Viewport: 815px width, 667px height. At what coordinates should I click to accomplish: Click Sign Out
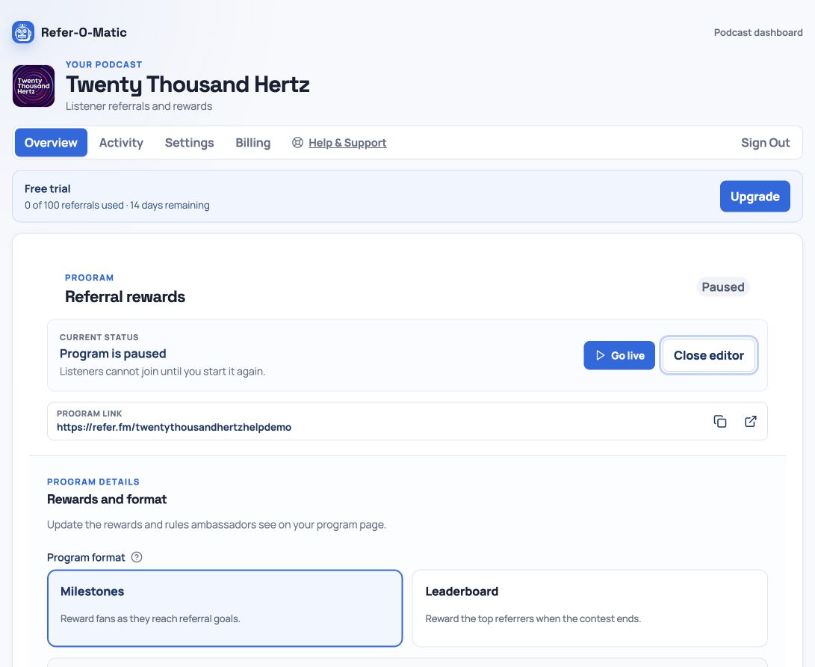[765, 143]
